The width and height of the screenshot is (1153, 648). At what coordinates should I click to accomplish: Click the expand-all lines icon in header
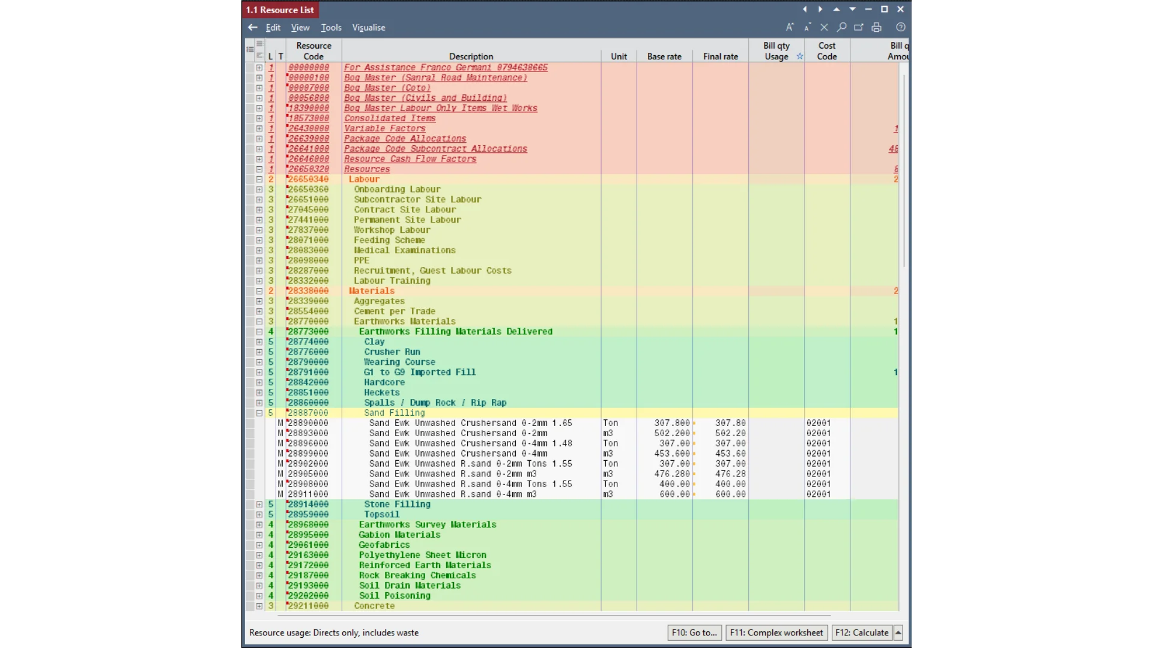(259, 44)
